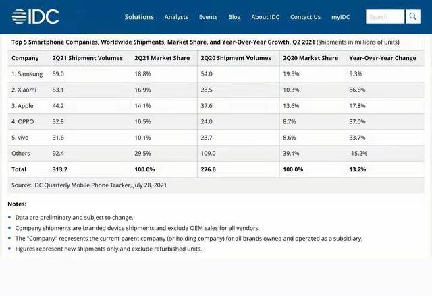This screenshot has width=432, height=296.
Task: Click Others' 29.5% market share
Action: point(142,153)
